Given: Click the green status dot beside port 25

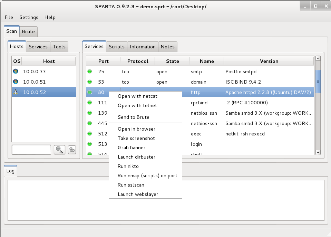Looking at the screenshot, I should point(89,72).
